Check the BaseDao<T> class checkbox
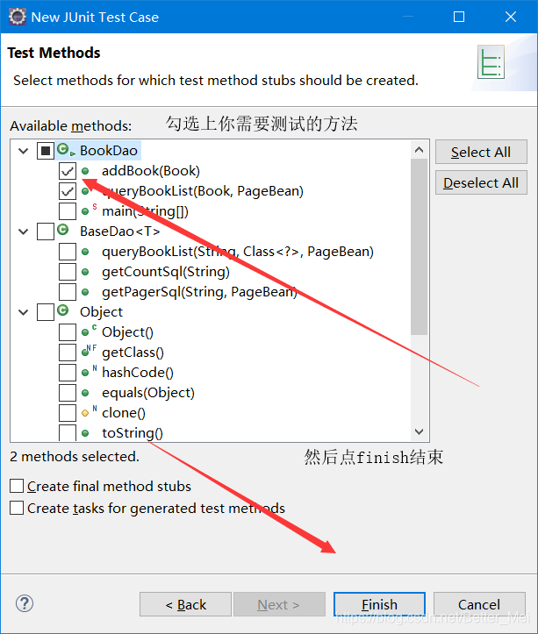The width and height of the screenshot is (538, 634). pyautogui.click(x=46, y=232)
